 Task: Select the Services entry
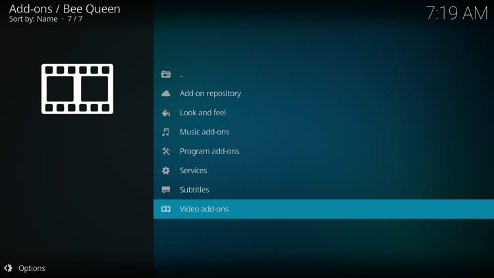click(x=323, y=171)
